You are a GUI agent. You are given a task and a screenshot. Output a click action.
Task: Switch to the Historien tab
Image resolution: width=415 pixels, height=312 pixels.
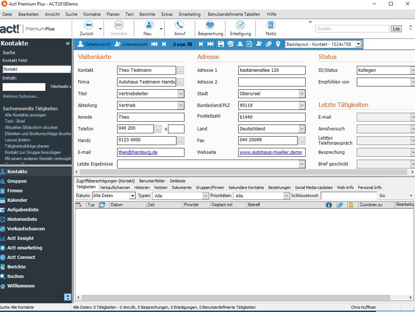click(x=142, y=187)
